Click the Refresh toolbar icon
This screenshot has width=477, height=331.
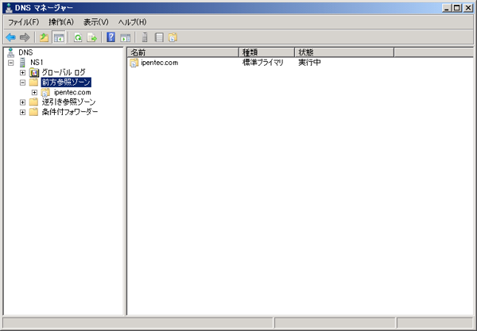click(78, 37)
